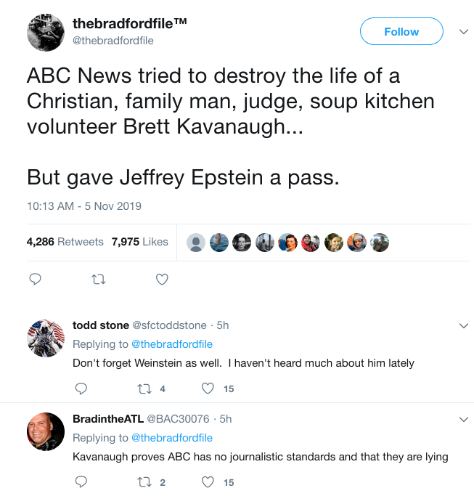
Task: Expand options menu on BradintheATL's reply
Action: [x=464, y=420]
